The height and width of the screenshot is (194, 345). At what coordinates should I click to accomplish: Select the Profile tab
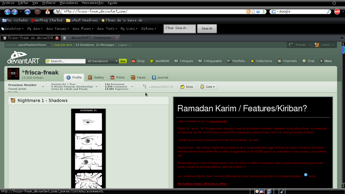coord(74,77)
